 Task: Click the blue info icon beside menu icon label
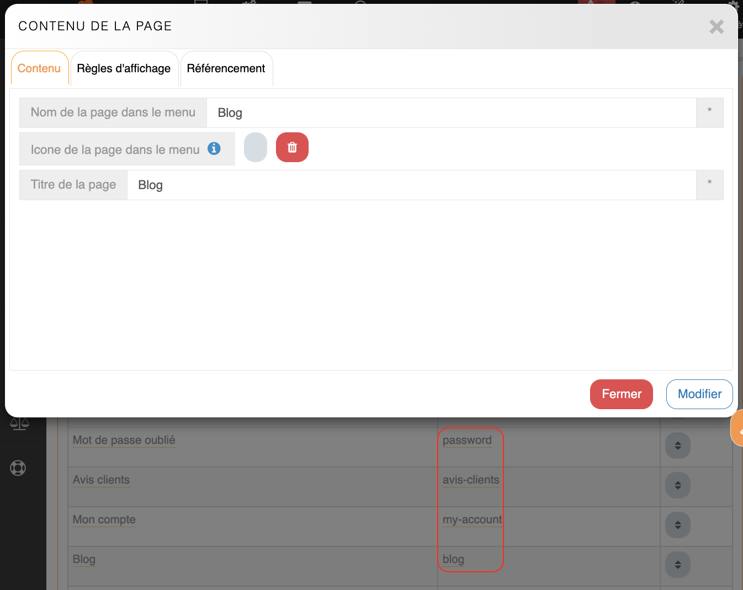214,148
